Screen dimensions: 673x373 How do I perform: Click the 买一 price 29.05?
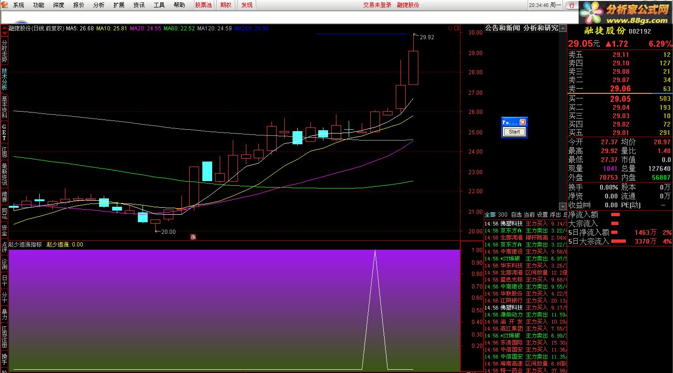(621, 99)
